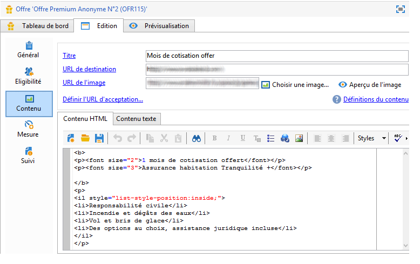Toggle underline formatting
Image resolution: width=420 pixels, height=264 pixels.
click(x=243, y=138)
